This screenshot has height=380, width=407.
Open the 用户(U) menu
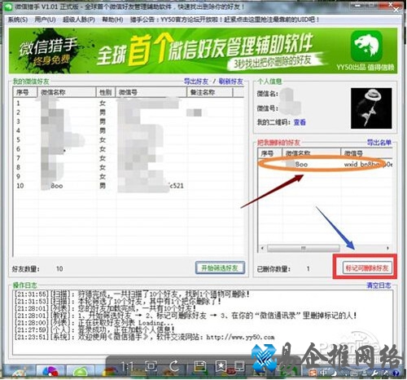tap(45, 20)
